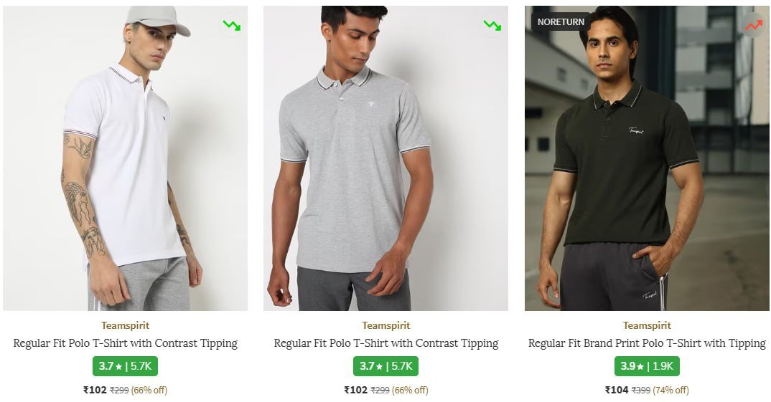This screenshot has height=402, width=771.
Task: Click Teamspirit brand name under white polo
Action: tap(125, 325)
